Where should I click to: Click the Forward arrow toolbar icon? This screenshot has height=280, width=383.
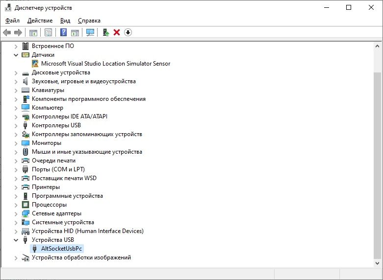coord(18,32)
